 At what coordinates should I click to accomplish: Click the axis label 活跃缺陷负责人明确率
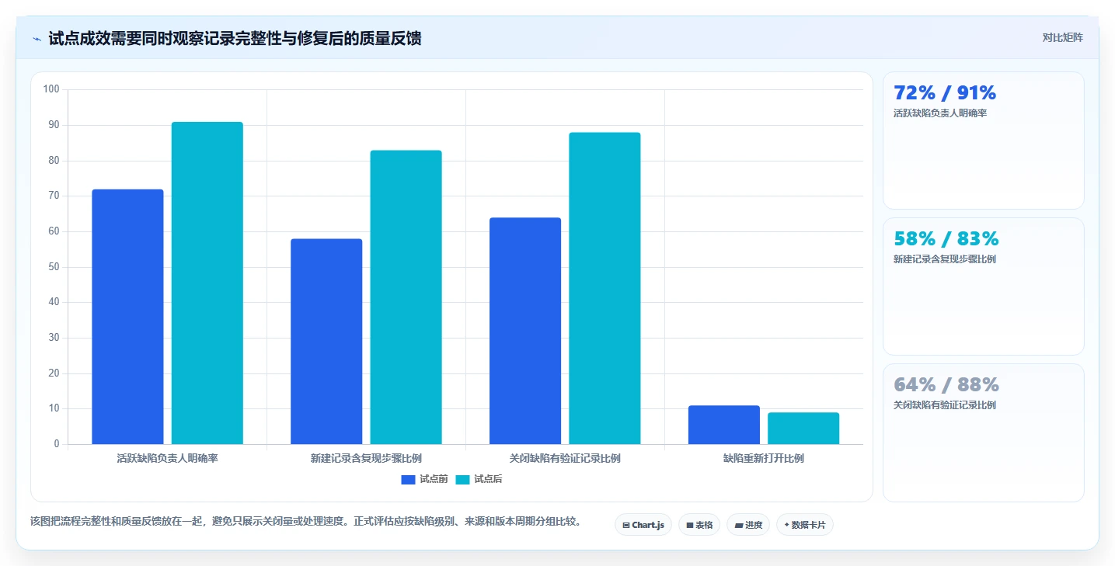point(167,458)
